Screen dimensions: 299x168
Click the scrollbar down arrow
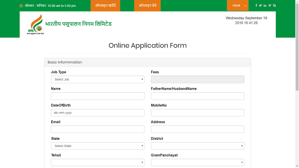pos(297,166)
